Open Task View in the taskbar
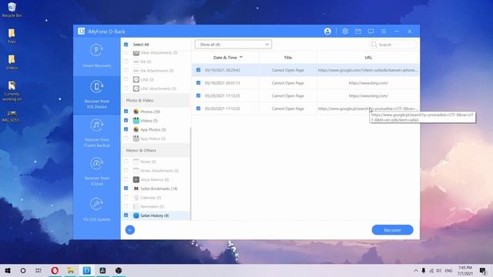Screen dimensions: 493x277 [39, 270]
